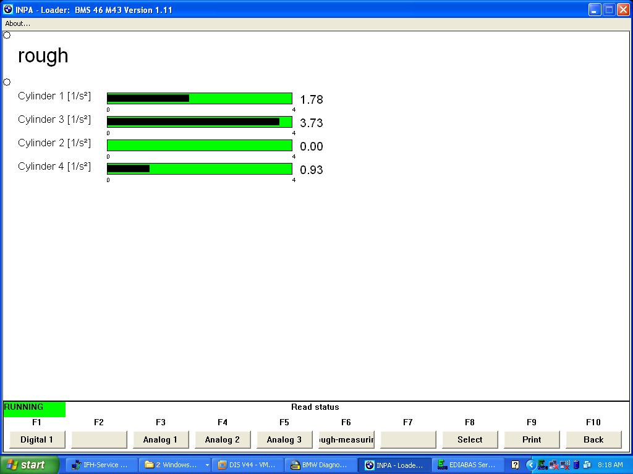Click the green RUNNING status indicator
This screenshot has height=474, width=633.
(x=34, y=408)
